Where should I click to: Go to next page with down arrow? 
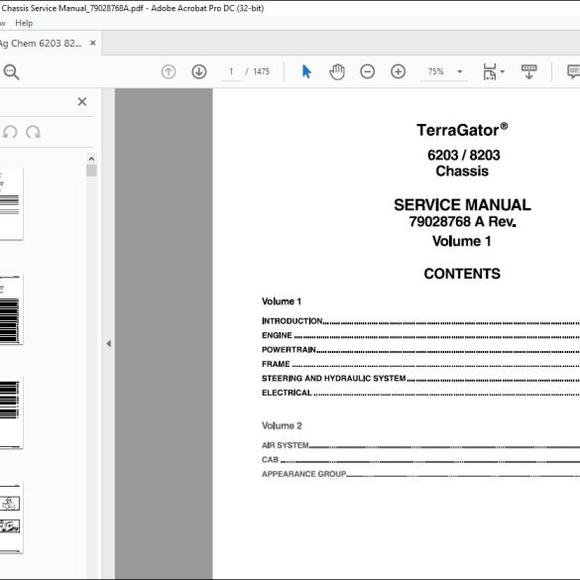[x=199, y=71]
